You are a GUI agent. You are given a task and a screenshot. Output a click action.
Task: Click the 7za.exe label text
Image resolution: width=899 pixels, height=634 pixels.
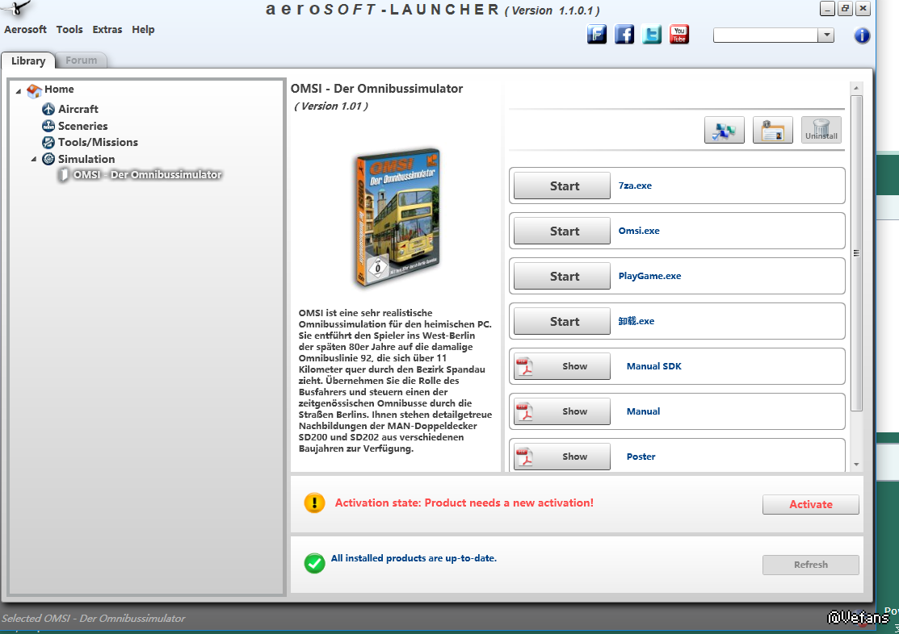tap(635, 186)
